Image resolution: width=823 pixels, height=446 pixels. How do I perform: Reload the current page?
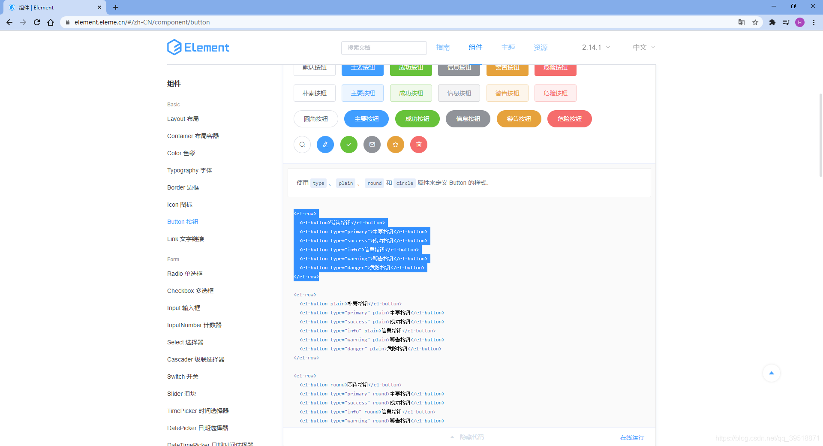37,22
